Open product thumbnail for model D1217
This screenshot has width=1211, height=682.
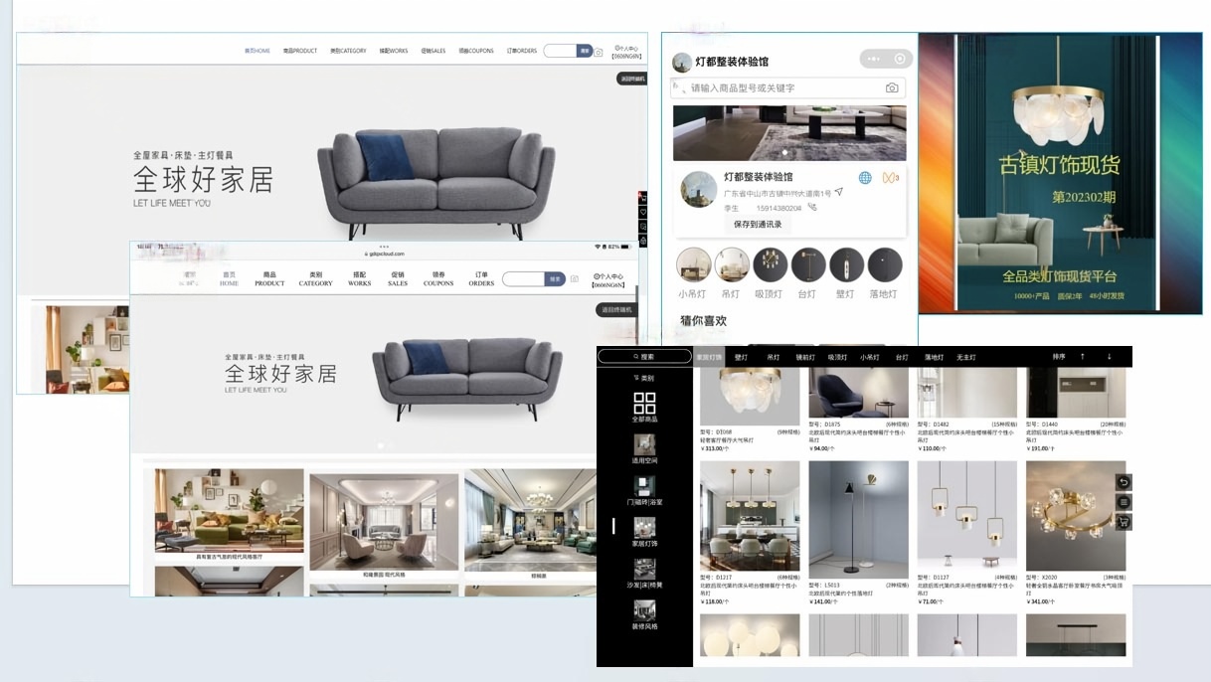pyautogui.click(x=750, y=516)
